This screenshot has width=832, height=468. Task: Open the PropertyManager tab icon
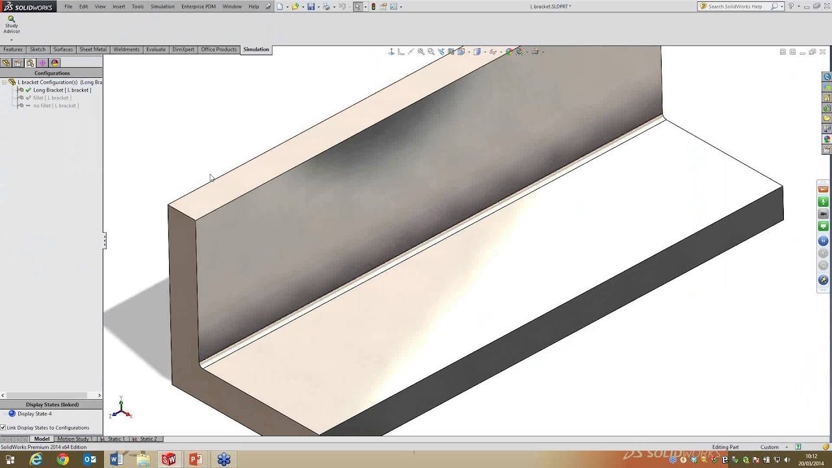(x=18, y=63)
